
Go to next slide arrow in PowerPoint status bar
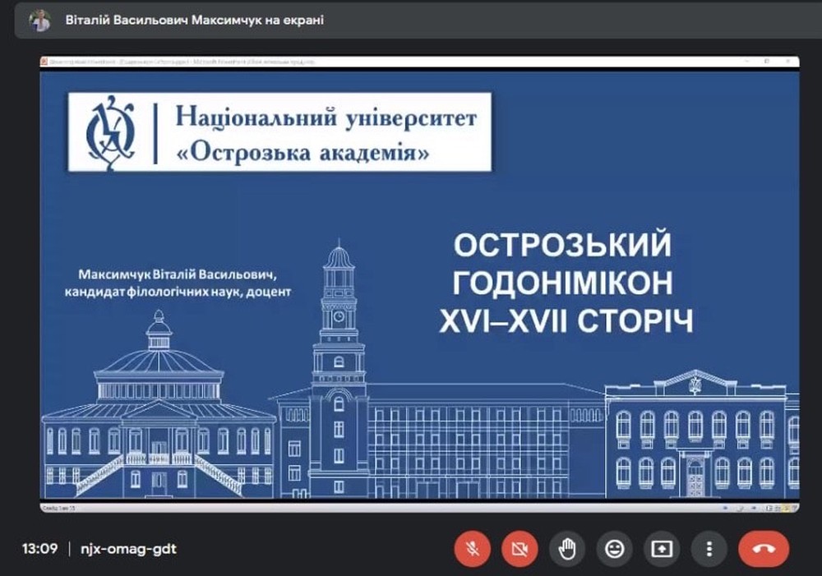754,507
